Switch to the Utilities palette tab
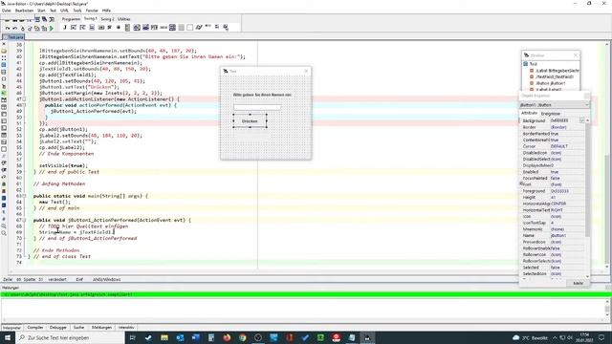This screenshot has width=612, height=344. click(123, 19)
